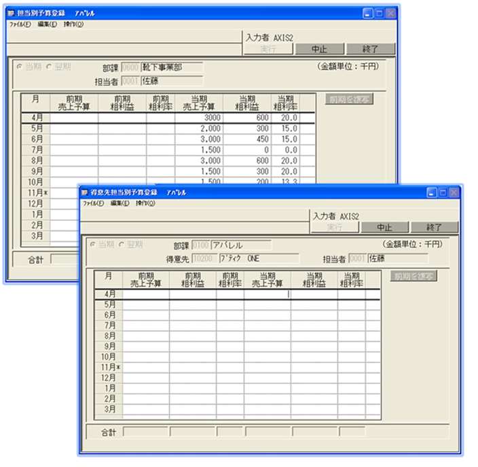Select the 5月 row header in front table
Image resolution: width=478 pixels, height=467 pixels.
click(x=109, y=305)
